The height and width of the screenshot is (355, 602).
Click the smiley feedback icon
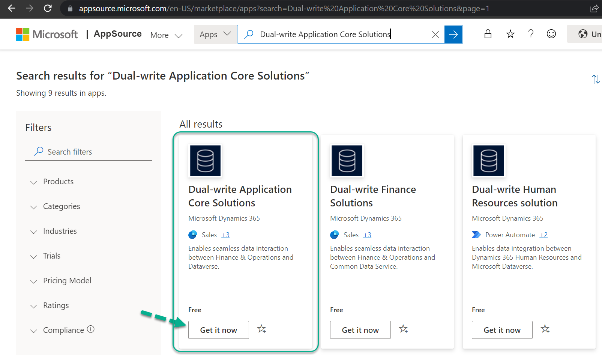pyautogui.click(x=551, y=34)
